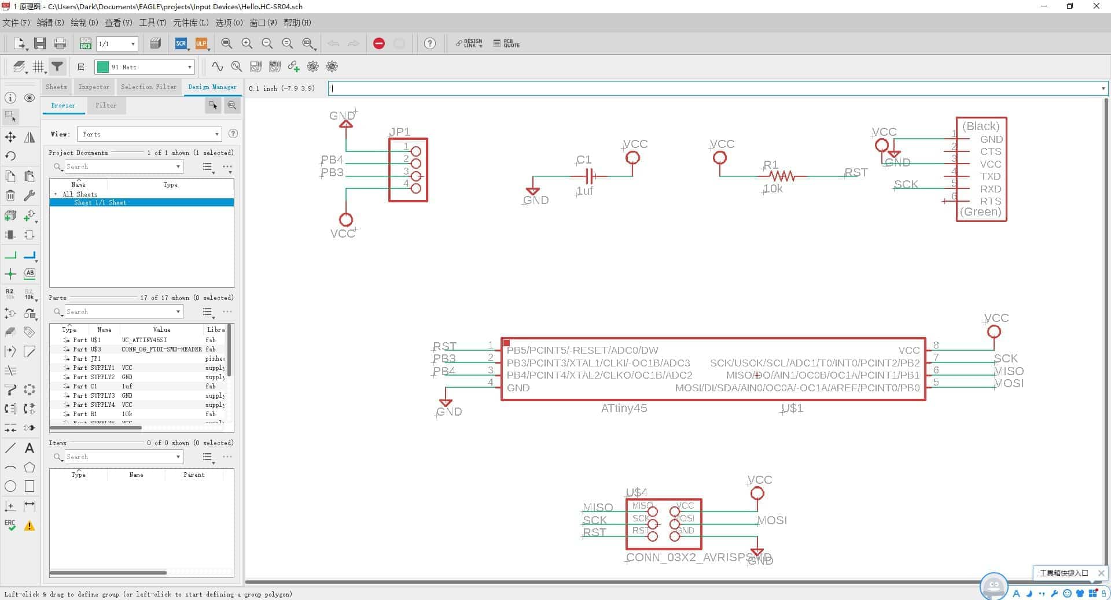The width and height of the screenshot is (1111, 600).
Task: Switch to board with the SCH/BRD icon
Action: [x=85, y=43]
